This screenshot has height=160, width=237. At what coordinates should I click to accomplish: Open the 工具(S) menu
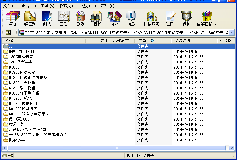tap(48, 6)
